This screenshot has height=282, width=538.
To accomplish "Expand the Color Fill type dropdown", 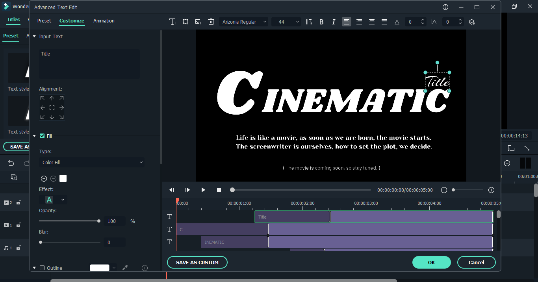I will (x=92, y=162).
